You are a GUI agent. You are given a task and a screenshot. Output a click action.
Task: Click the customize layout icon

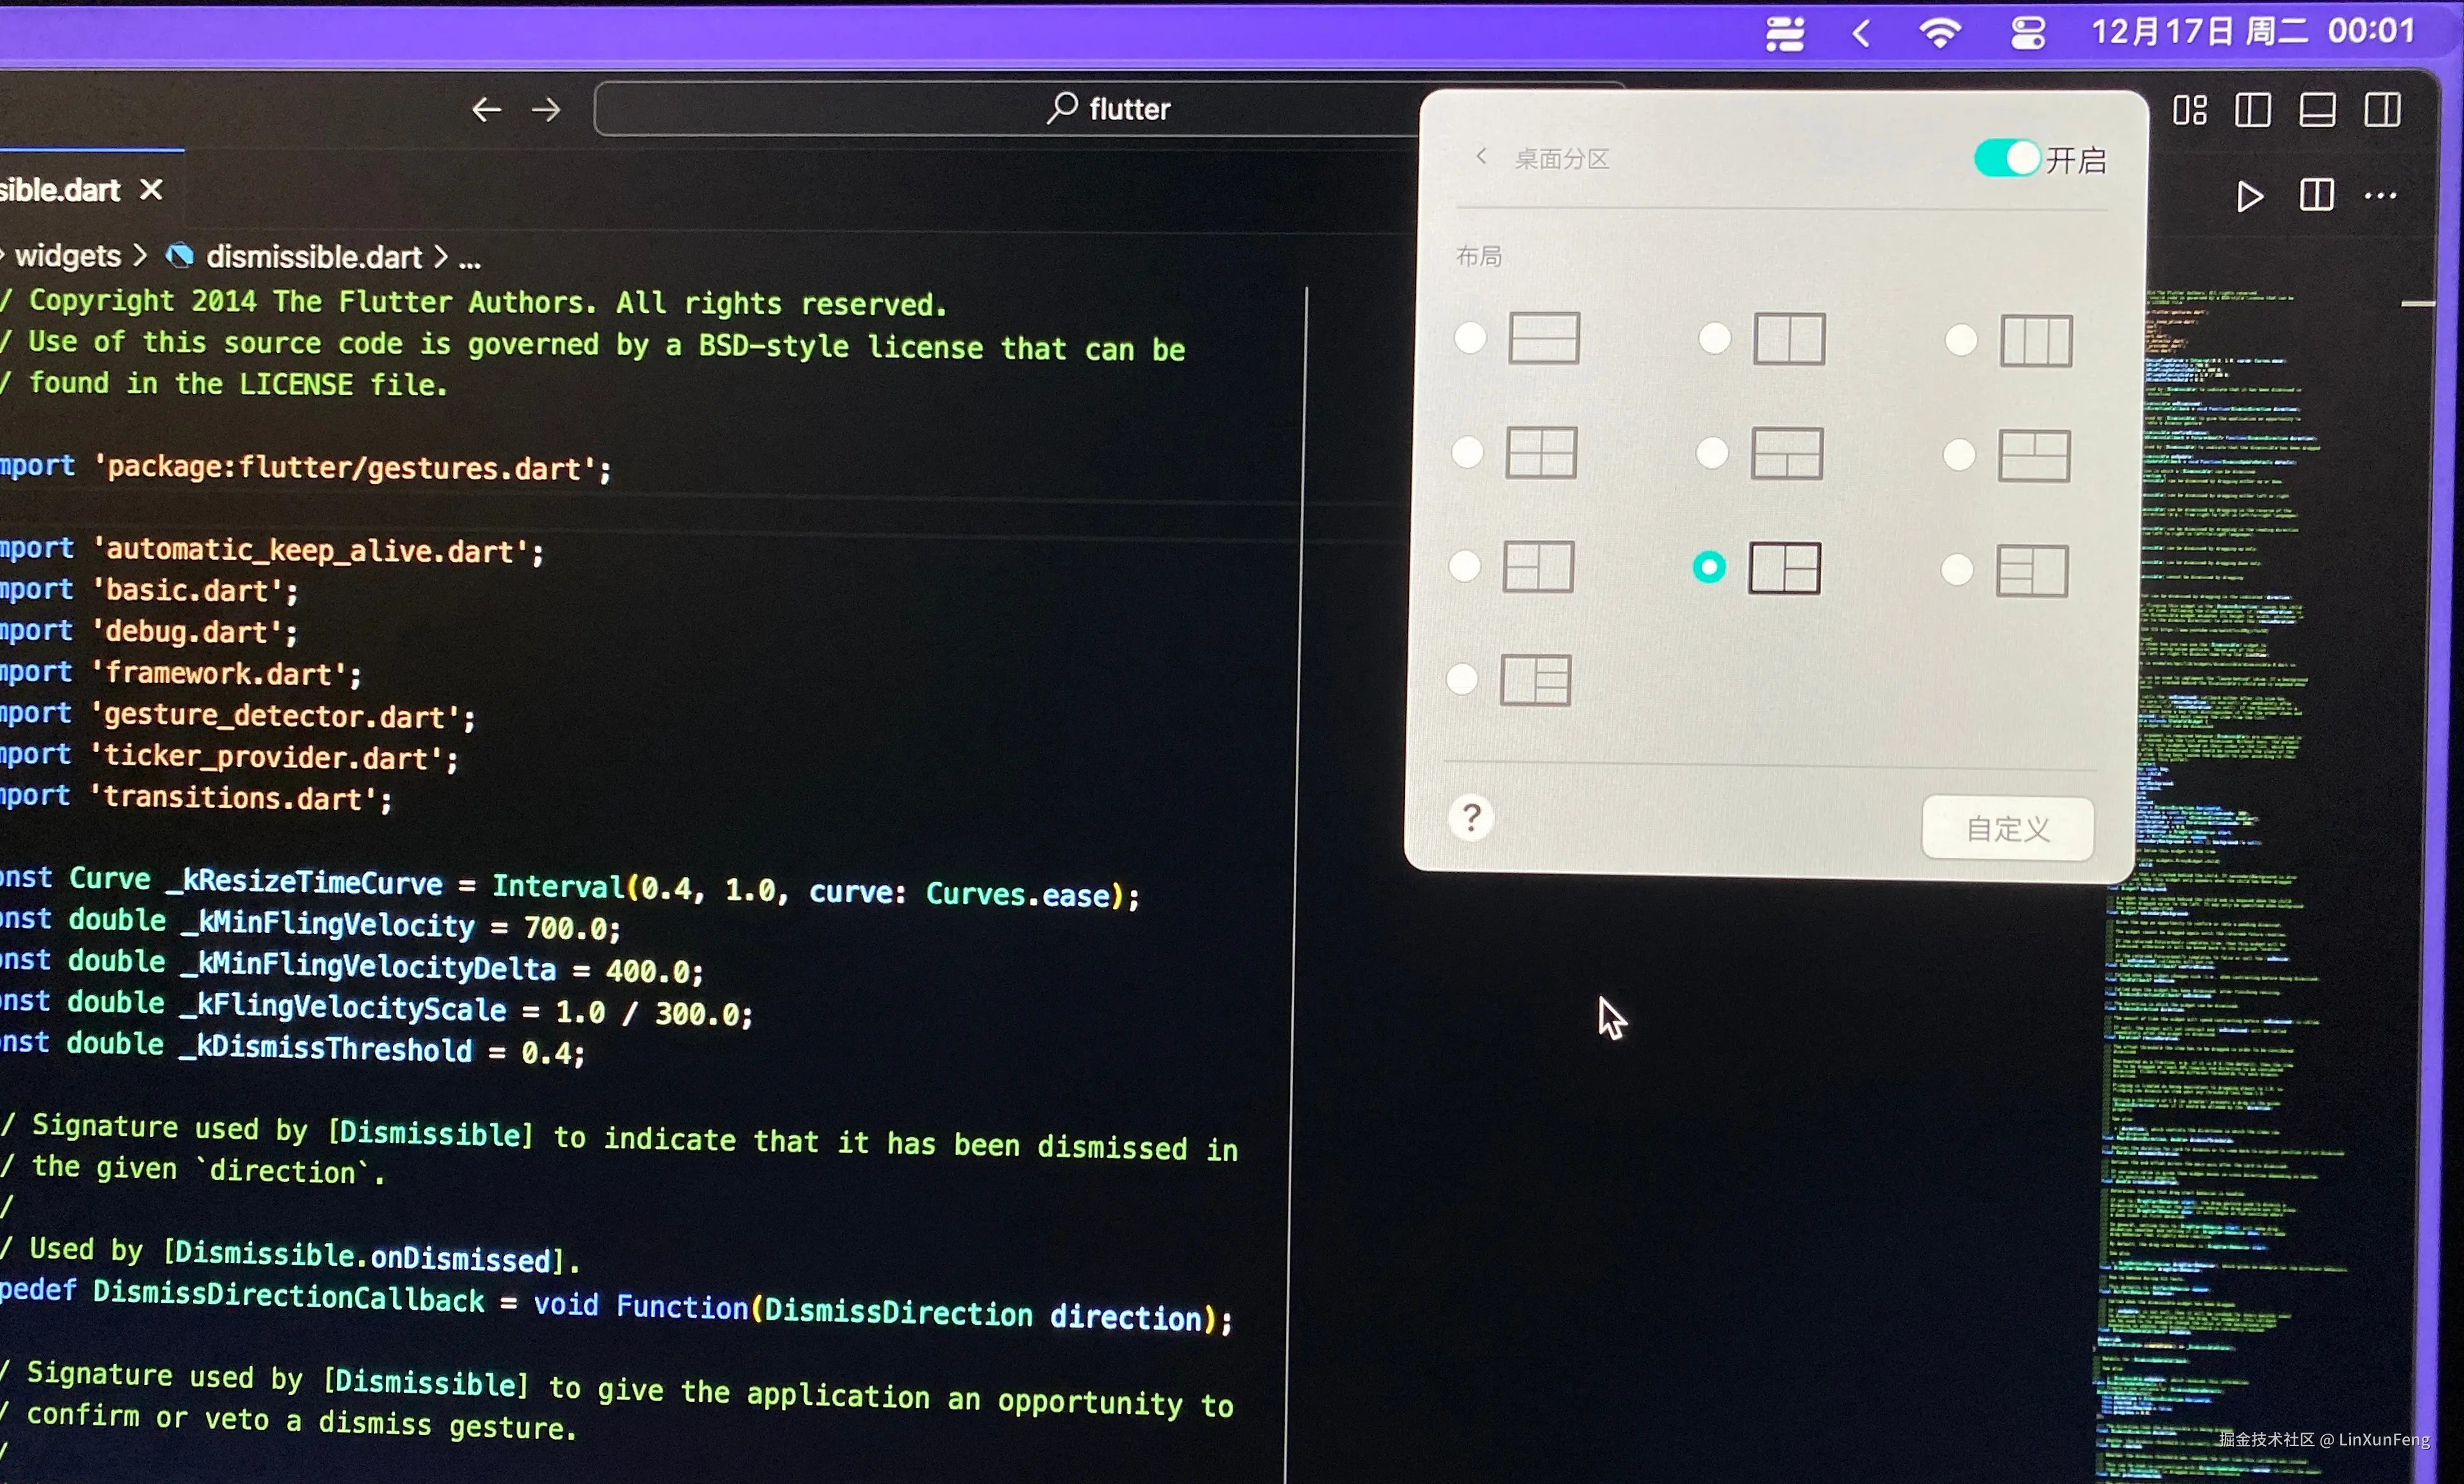coord(2189,110)
